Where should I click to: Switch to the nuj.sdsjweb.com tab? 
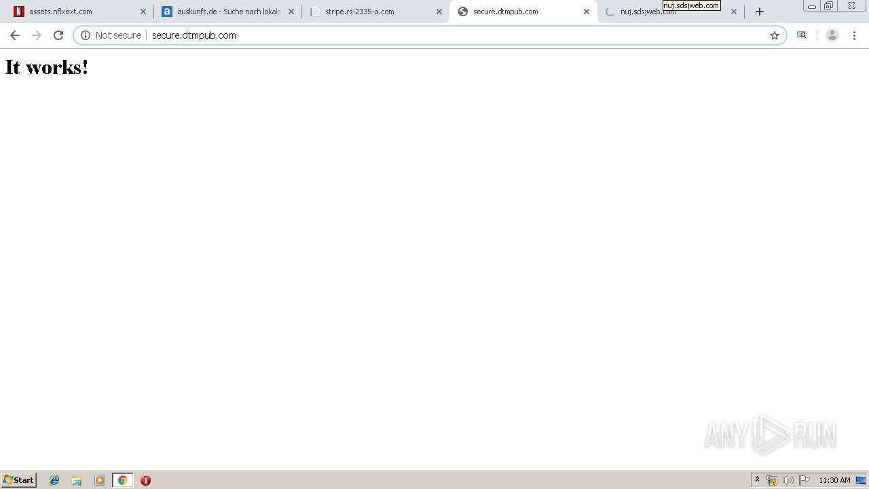coord(670,12)
